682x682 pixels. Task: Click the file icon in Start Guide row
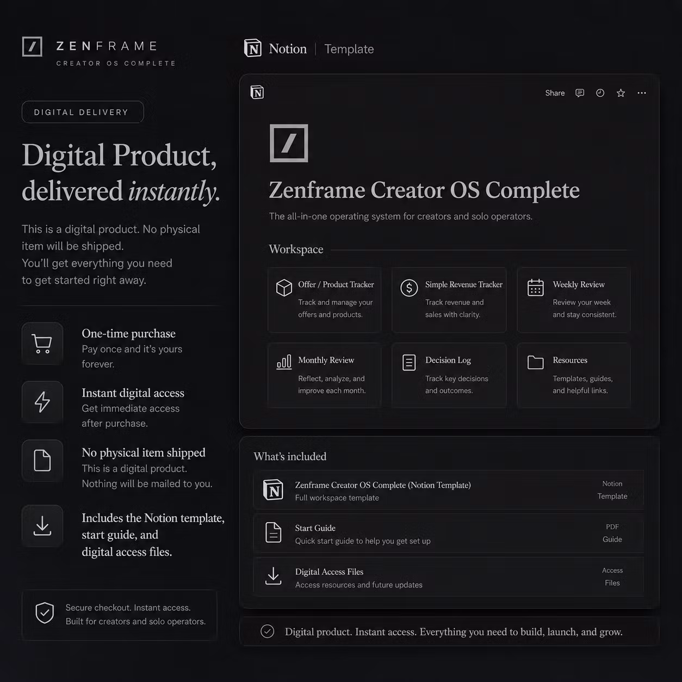tap(273, 532)
